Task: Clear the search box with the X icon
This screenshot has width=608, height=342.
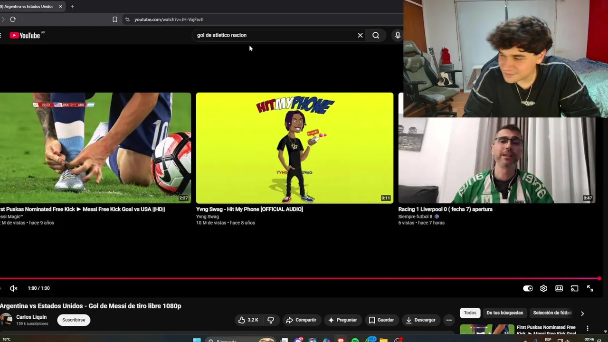Action: (360, 35)
